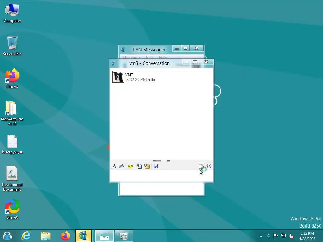Viewport: 323px width, 242px height.
Task: Select the Recycle Bin desktop icon
Action: 12,46
